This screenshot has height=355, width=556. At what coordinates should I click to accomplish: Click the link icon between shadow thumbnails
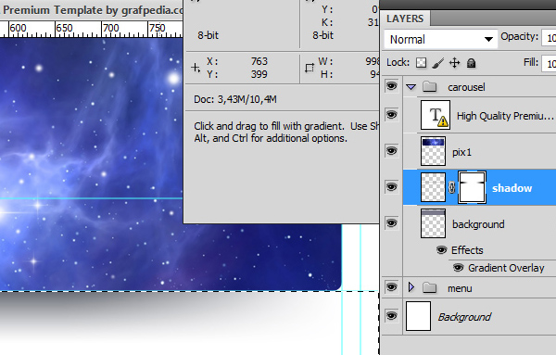pyautogui.click(x=452, y=187)
